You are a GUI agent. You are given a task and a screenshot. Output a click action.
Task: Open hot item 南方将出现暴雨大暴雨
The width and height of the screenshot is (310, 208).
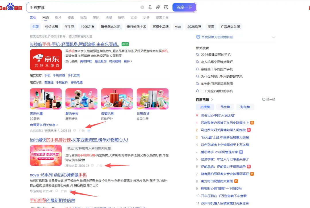tap(217, 181)
